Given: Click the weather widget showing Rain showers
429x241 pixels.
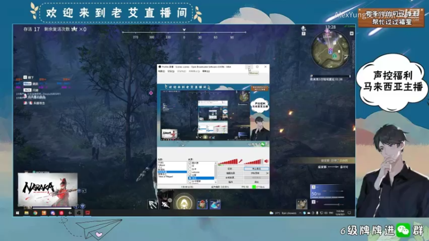Looking at the screenshot, I should [284, 213].
